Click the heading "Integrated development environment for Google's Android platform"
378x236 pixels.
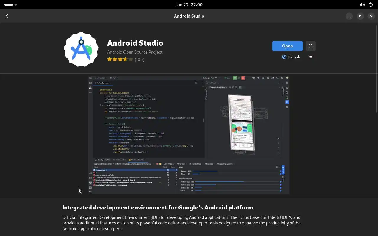(158, 207)
